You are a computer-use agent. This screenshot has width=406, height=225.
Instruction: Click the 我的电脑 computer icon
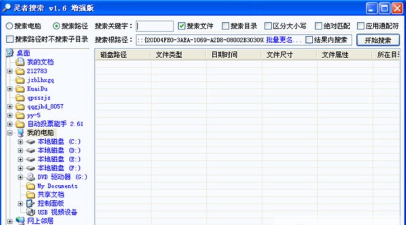click(20, 133)
